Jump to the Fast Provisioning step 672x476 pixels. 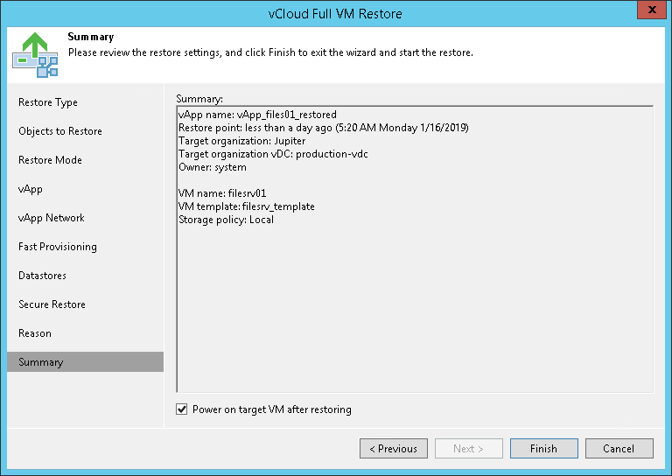pos(58,247)
